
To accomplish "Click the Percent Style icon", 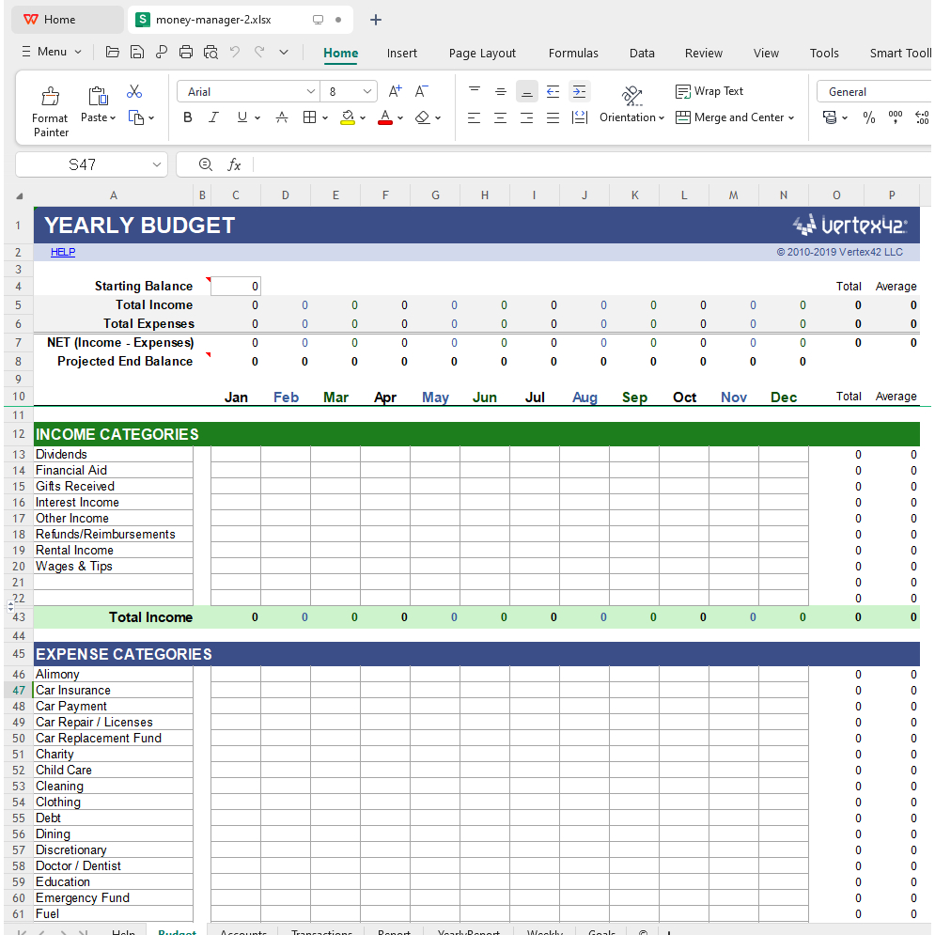I will pyautogui.click(x=868, y=117).
